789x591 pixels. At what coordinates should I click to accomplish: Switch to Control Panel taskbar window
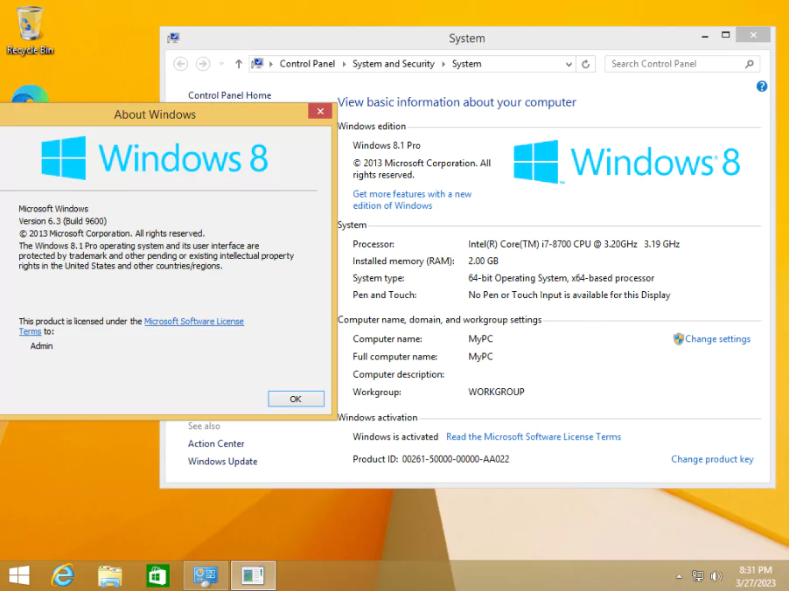point(206,575)
